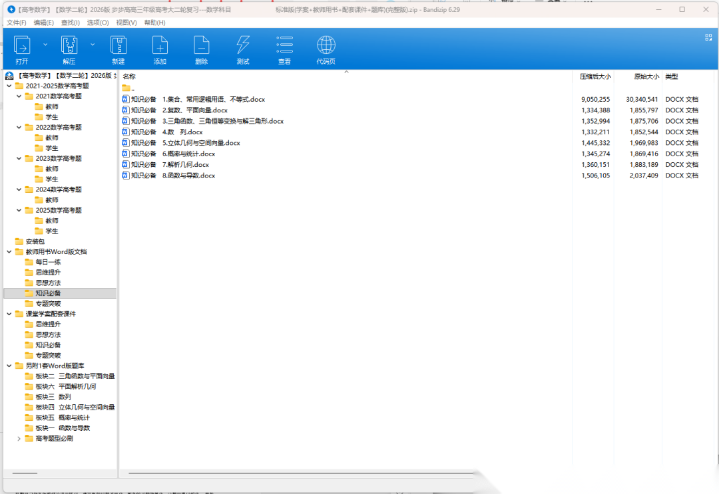The image size is (719, 494).
Task: Click the 测试 (Test) lightning icon
Action: click(243, 45)
